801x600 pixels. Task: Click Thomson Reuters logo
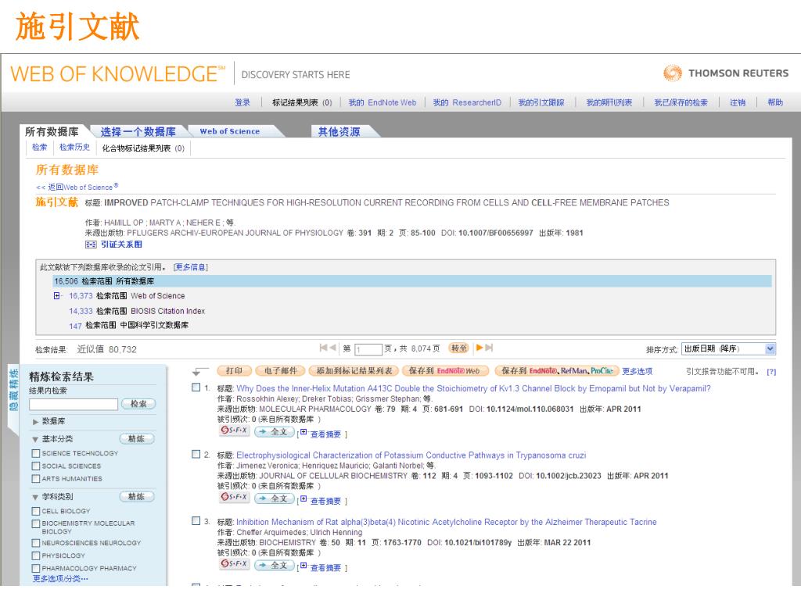(725, 73)
